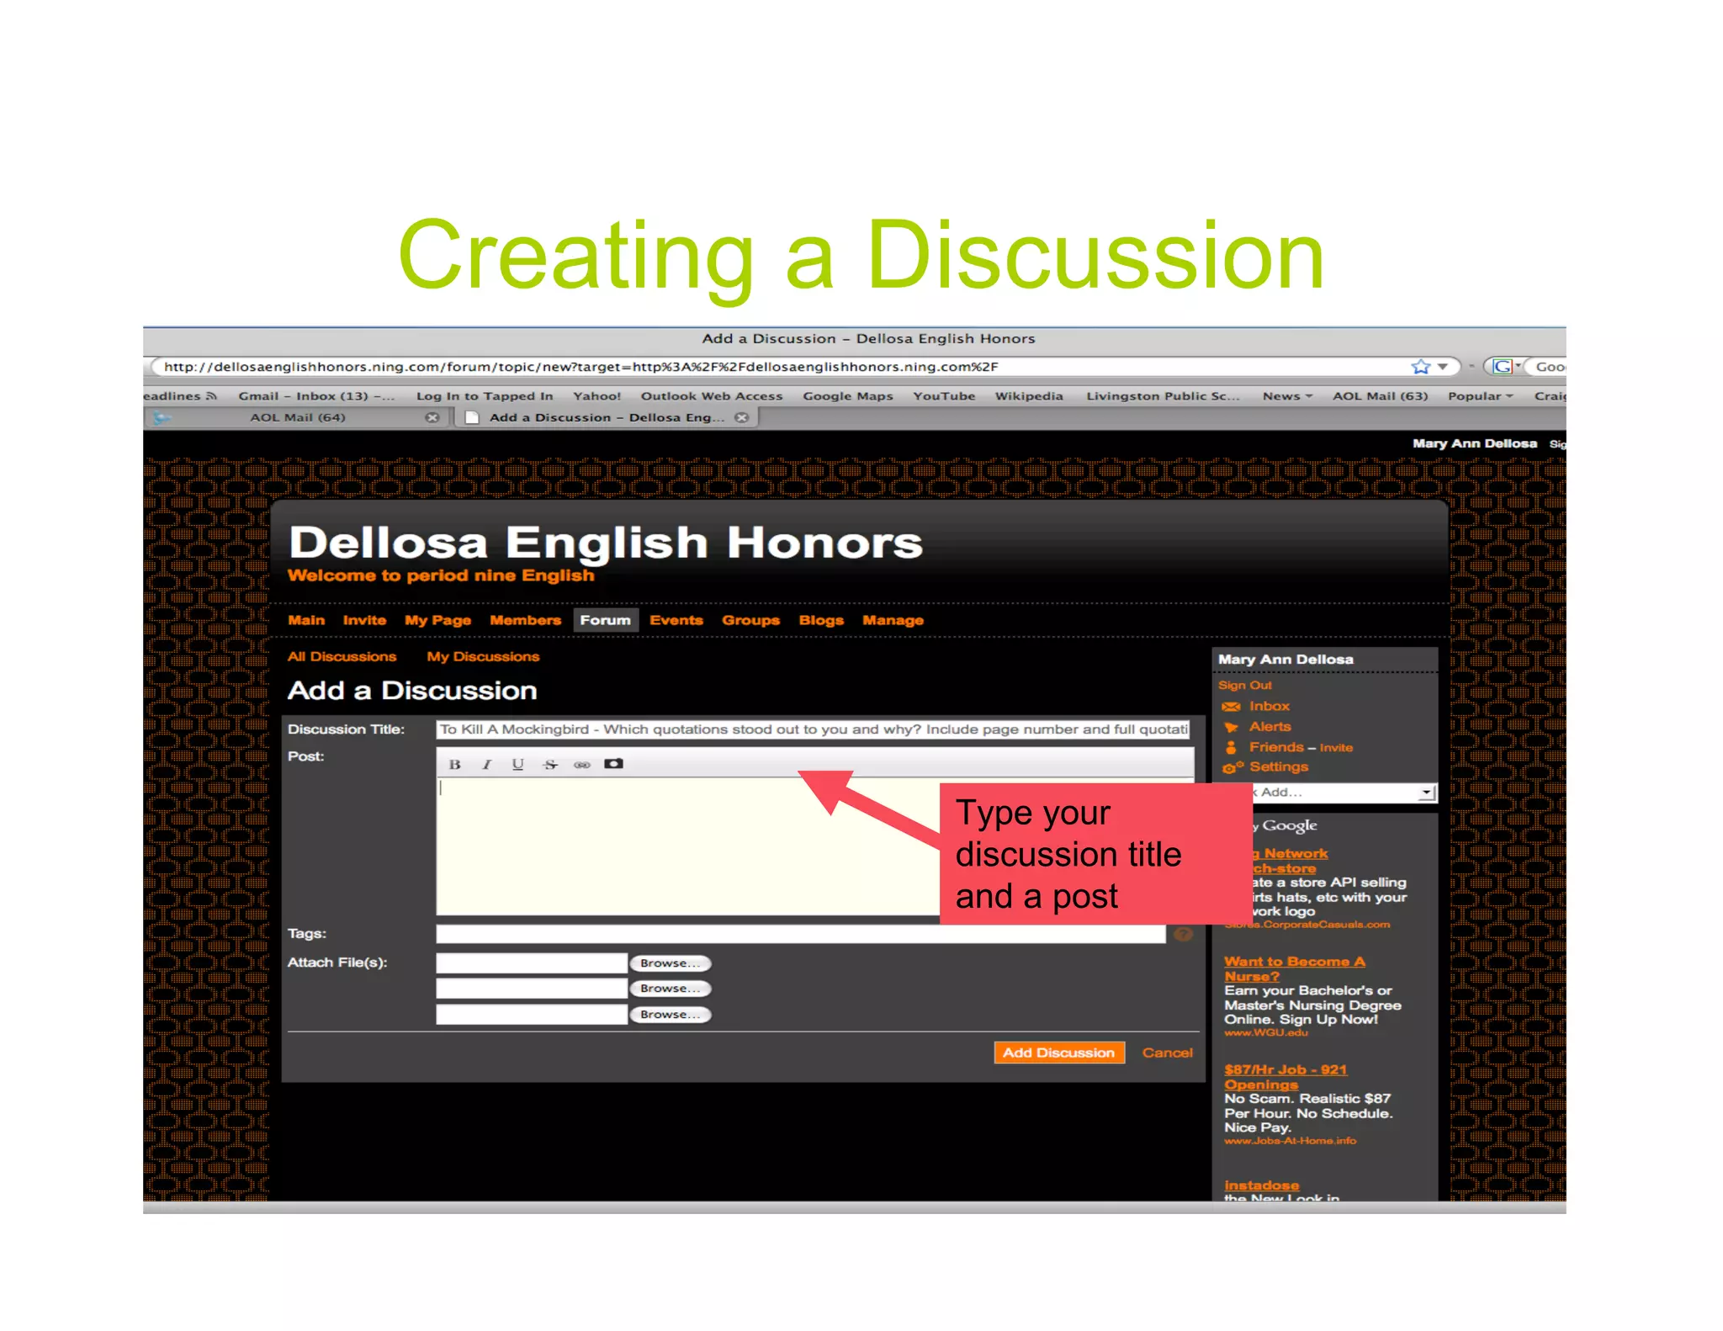Switch to Add a Discussion browser tab
1723x1331 pixels.
606,417
